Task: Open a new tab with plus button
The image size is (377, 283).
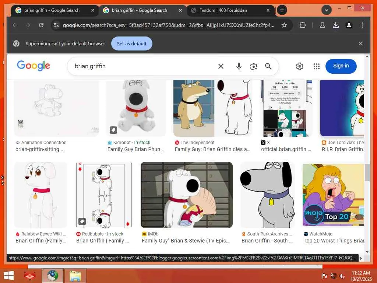Action: click(282, 10)
